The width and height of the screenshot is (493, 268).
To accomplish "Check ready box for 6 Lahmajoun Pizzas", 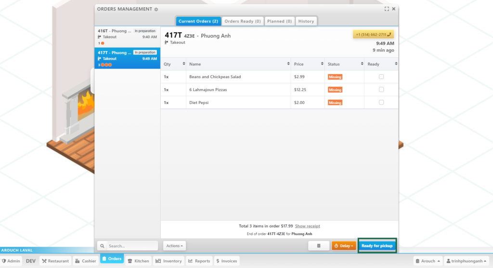I will click(381, 90).
